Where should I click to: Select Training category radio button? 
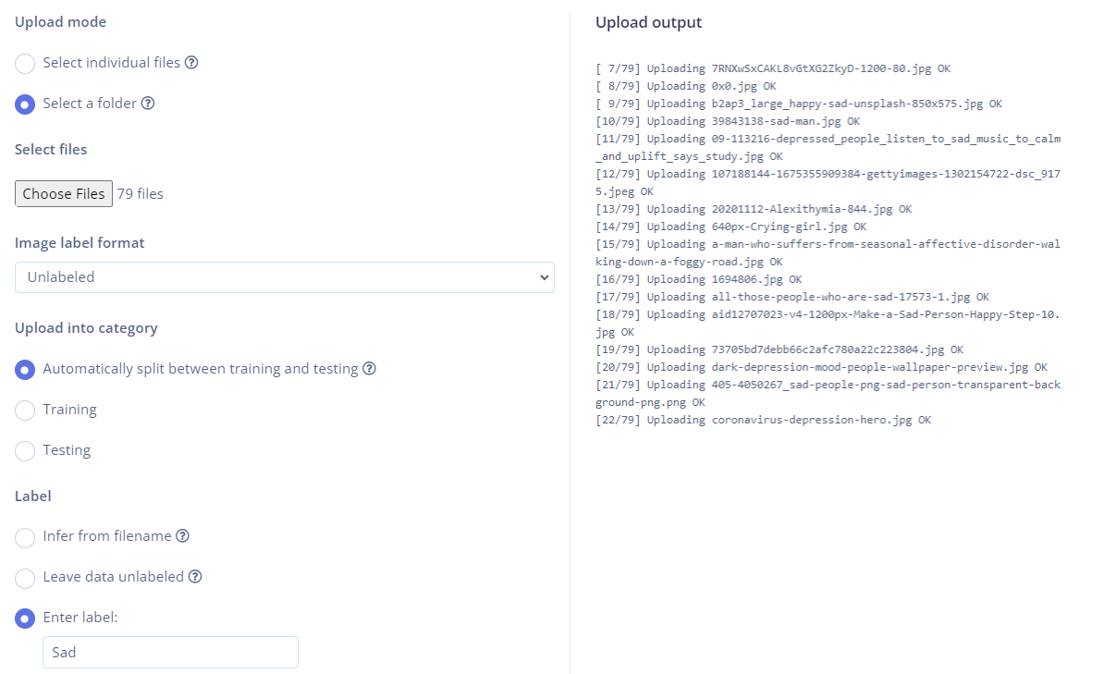[25, 411]
